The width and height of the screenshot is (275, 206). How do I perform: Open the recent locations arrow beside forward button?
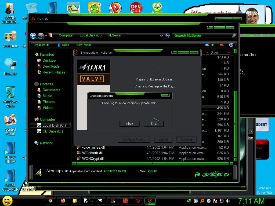point(46,36)
